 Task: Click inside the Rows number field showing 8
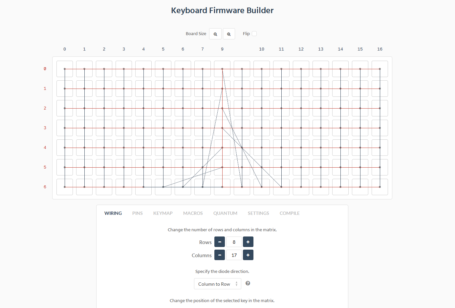point(234,242)
